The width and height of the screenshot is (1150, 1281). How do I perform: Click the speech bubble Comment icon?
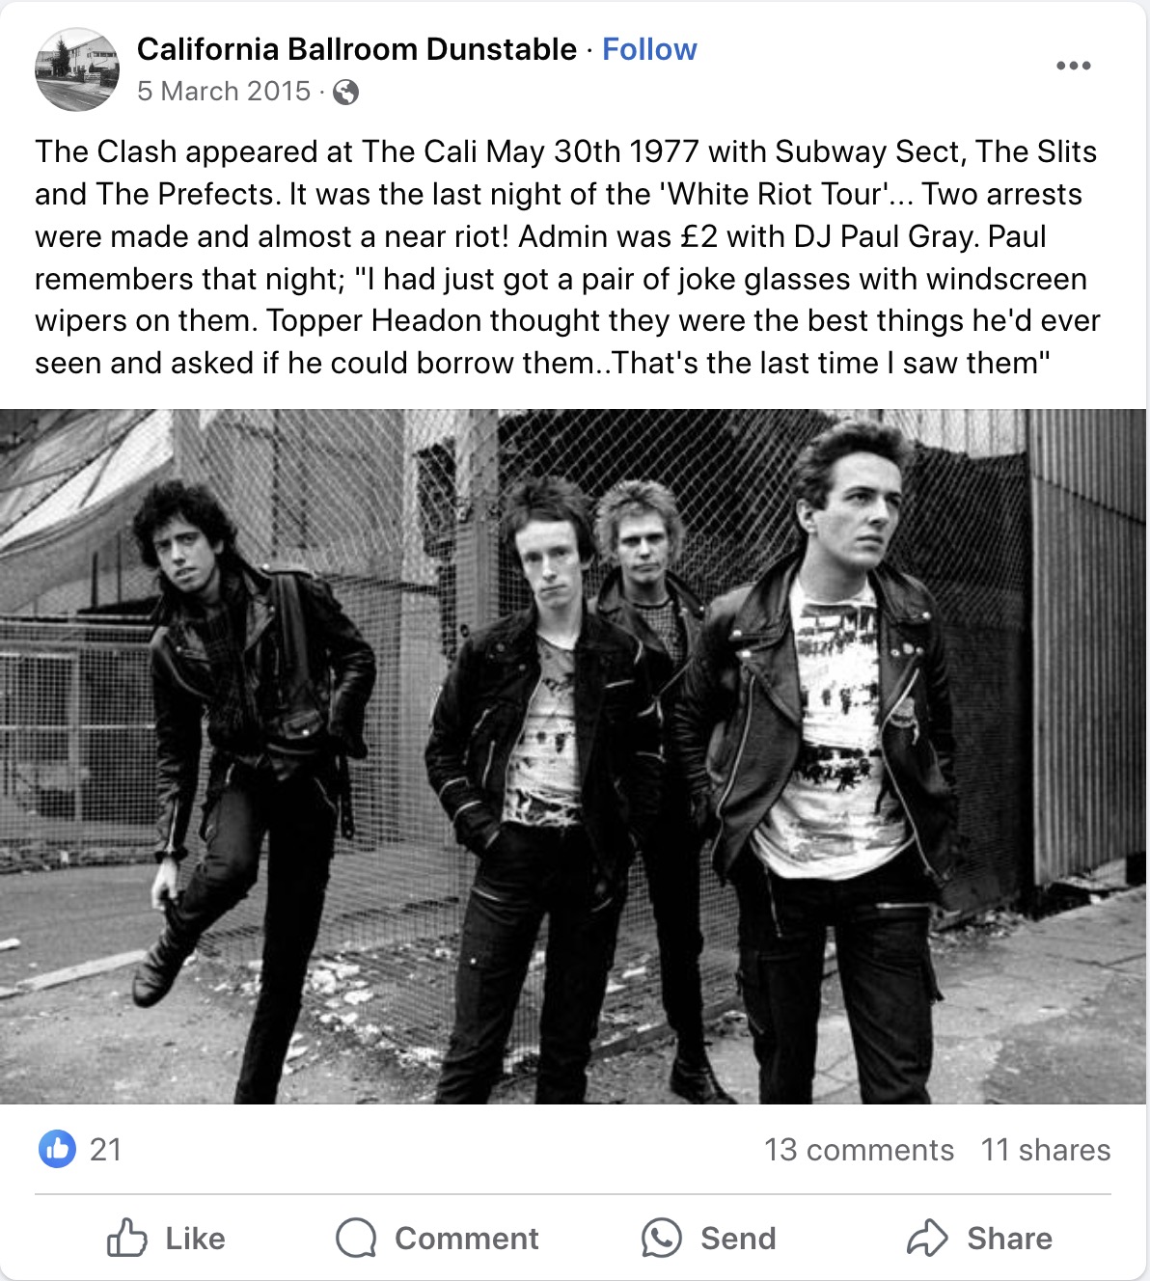[x=356, y=1239]
